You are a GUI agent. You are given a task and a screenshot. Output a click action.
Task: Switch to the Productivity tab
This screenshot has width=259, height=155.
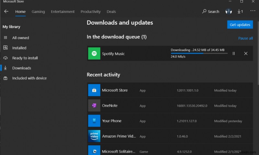tap(91, 12)
